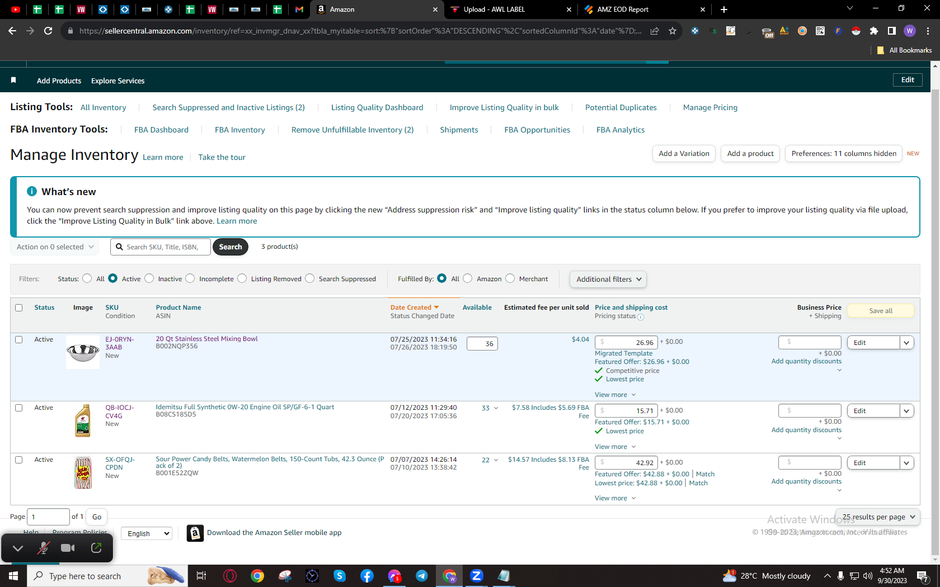Viewport: 940px width, 587px height.
Task: Click the Add a product button
Action: (x=750, y=154)
